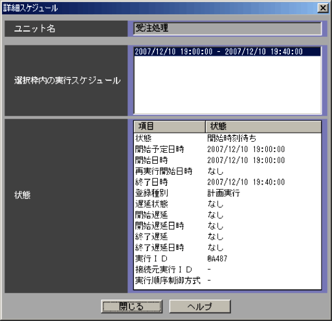The image size is (332, 321).
Task: Select the 登録種別 row
Action: coord(227,193)
